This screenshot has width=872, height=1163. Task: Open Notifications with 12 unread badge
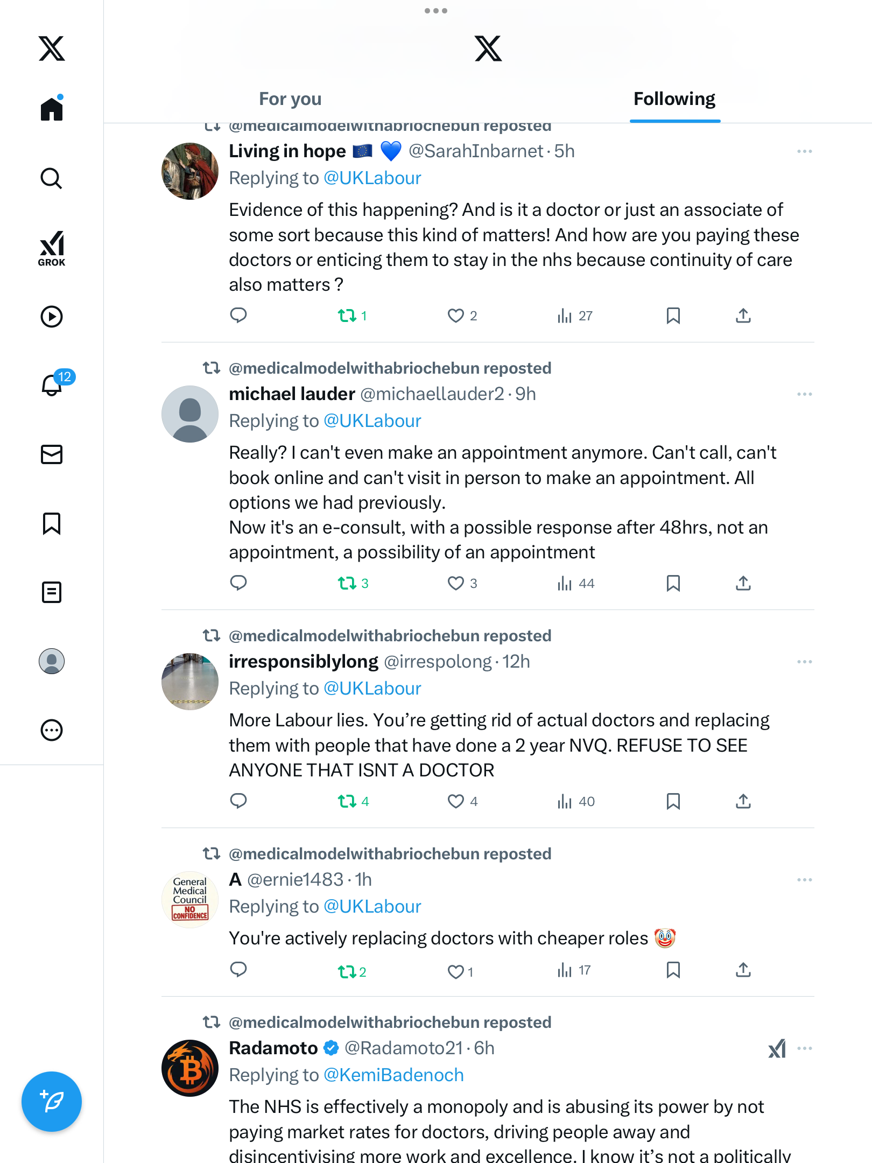pos(53,385)
